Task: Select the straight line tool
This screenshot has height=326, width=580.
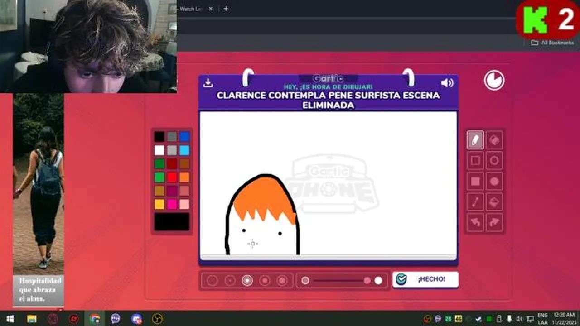Action: (x=475, y=202)
